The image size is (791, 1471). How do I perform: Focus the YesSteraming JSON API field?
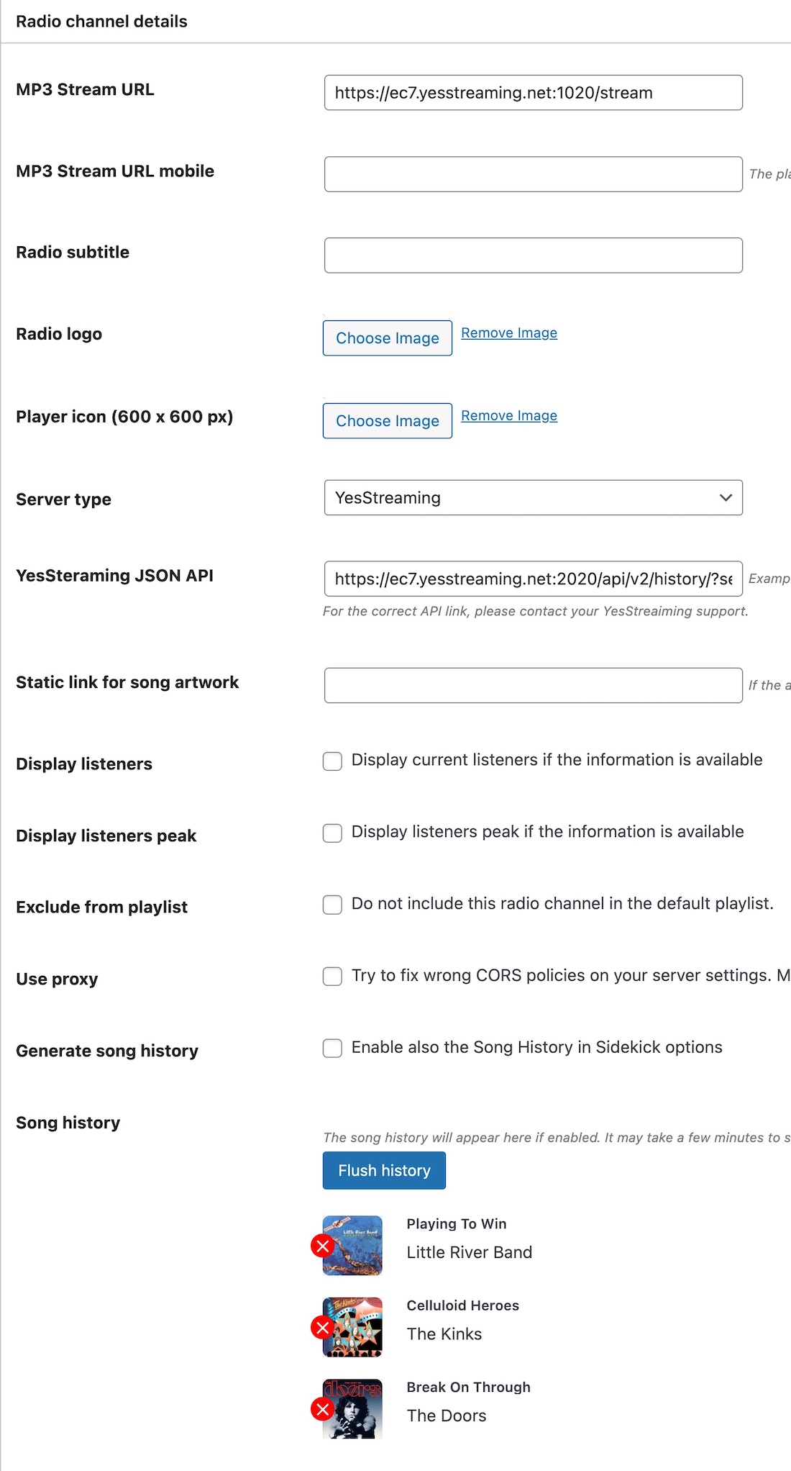coord(534,579)
